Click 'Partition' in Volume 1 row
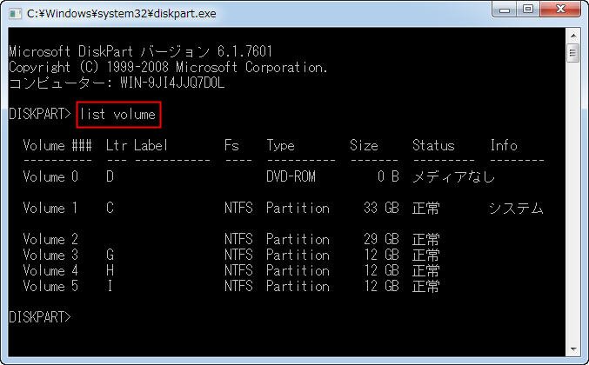 (298, 208)
